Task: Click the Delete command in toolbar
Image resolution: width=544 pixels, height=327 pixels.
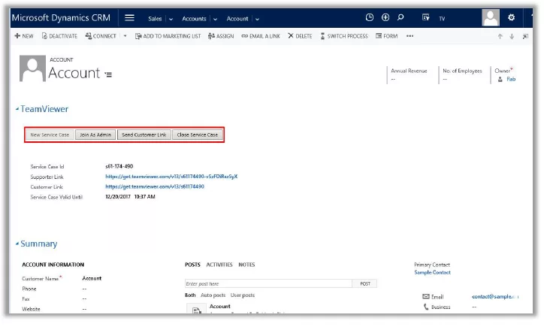Action: click(300, 36)
